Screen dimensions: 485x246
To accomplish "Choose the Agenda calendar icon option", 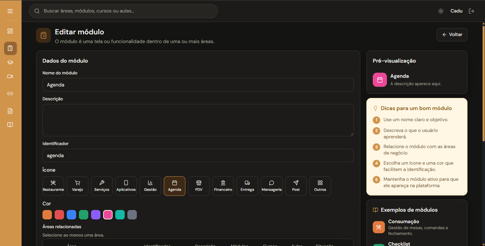I will point(175,186).
